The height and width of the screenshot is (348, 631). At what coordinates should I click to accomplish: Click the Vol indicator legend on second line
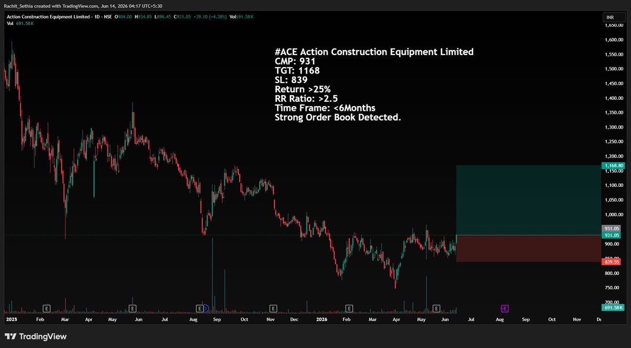click(x=20, y=24)
